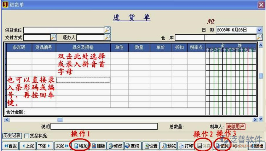Screen dimensions: 266x151
Task: Click vertical scrollbar up arrow
Action: click(261, 45)
